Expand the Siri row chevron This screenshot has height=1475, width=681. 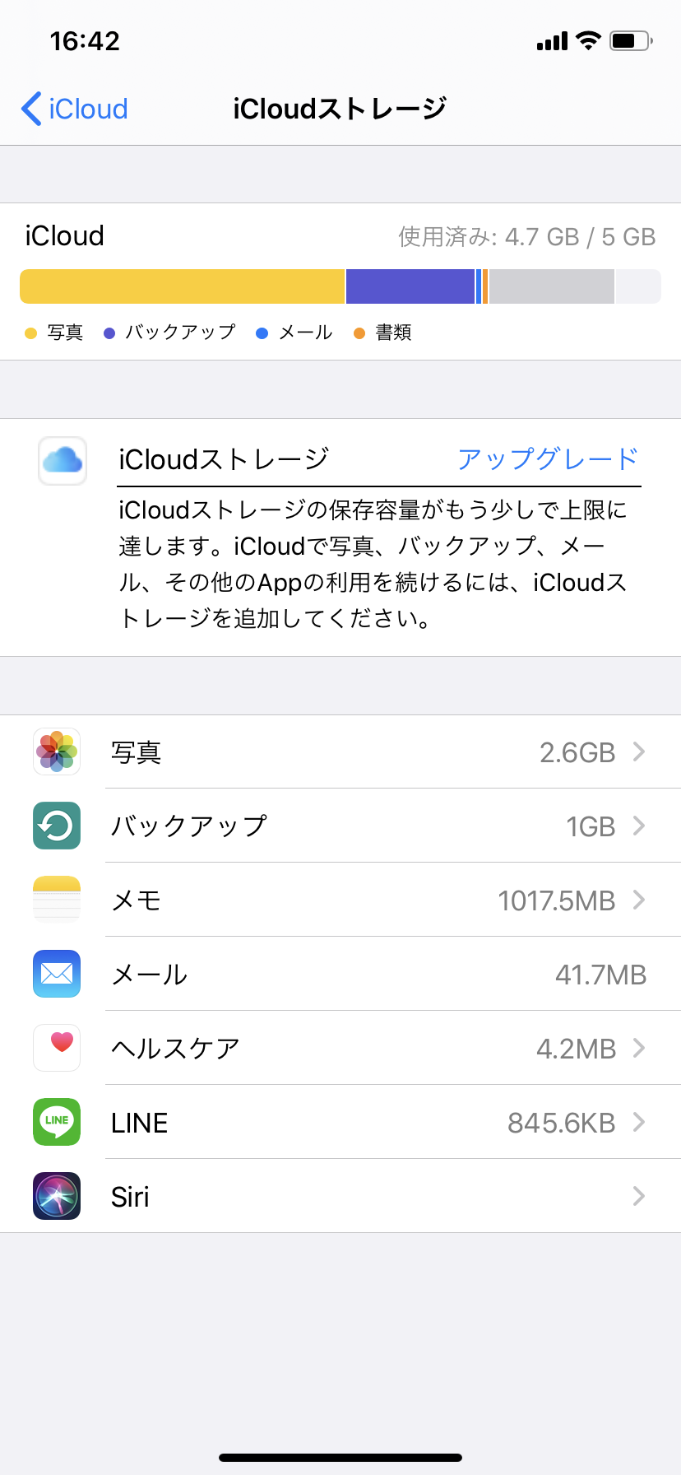pos(639,1196)
